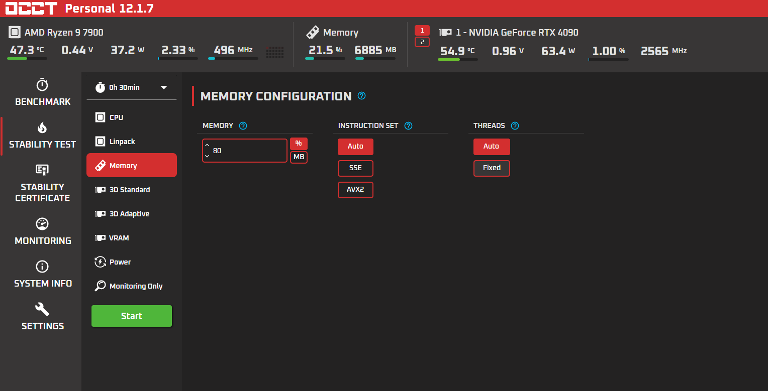Viewport: 768px width, 391px height.
Task: Select the 3D Adaptive test
Action: tap(132, 214)
